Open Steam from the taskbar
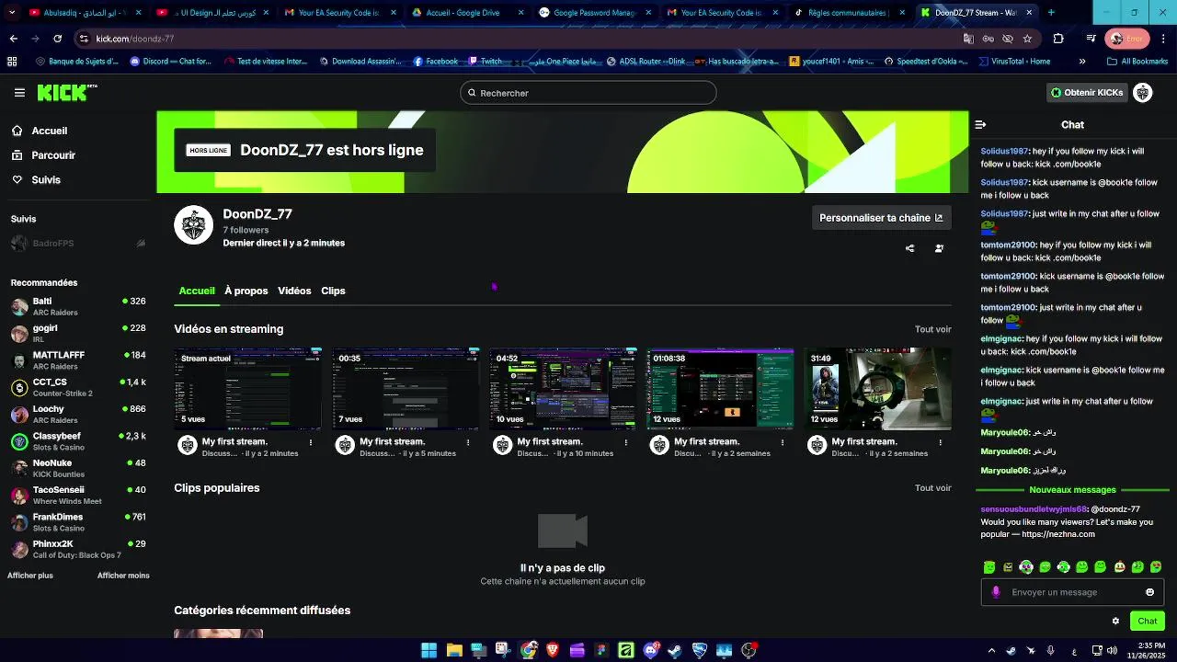Image resolution: width=1177 pixels, height=662 pixels. coord(675,650)
